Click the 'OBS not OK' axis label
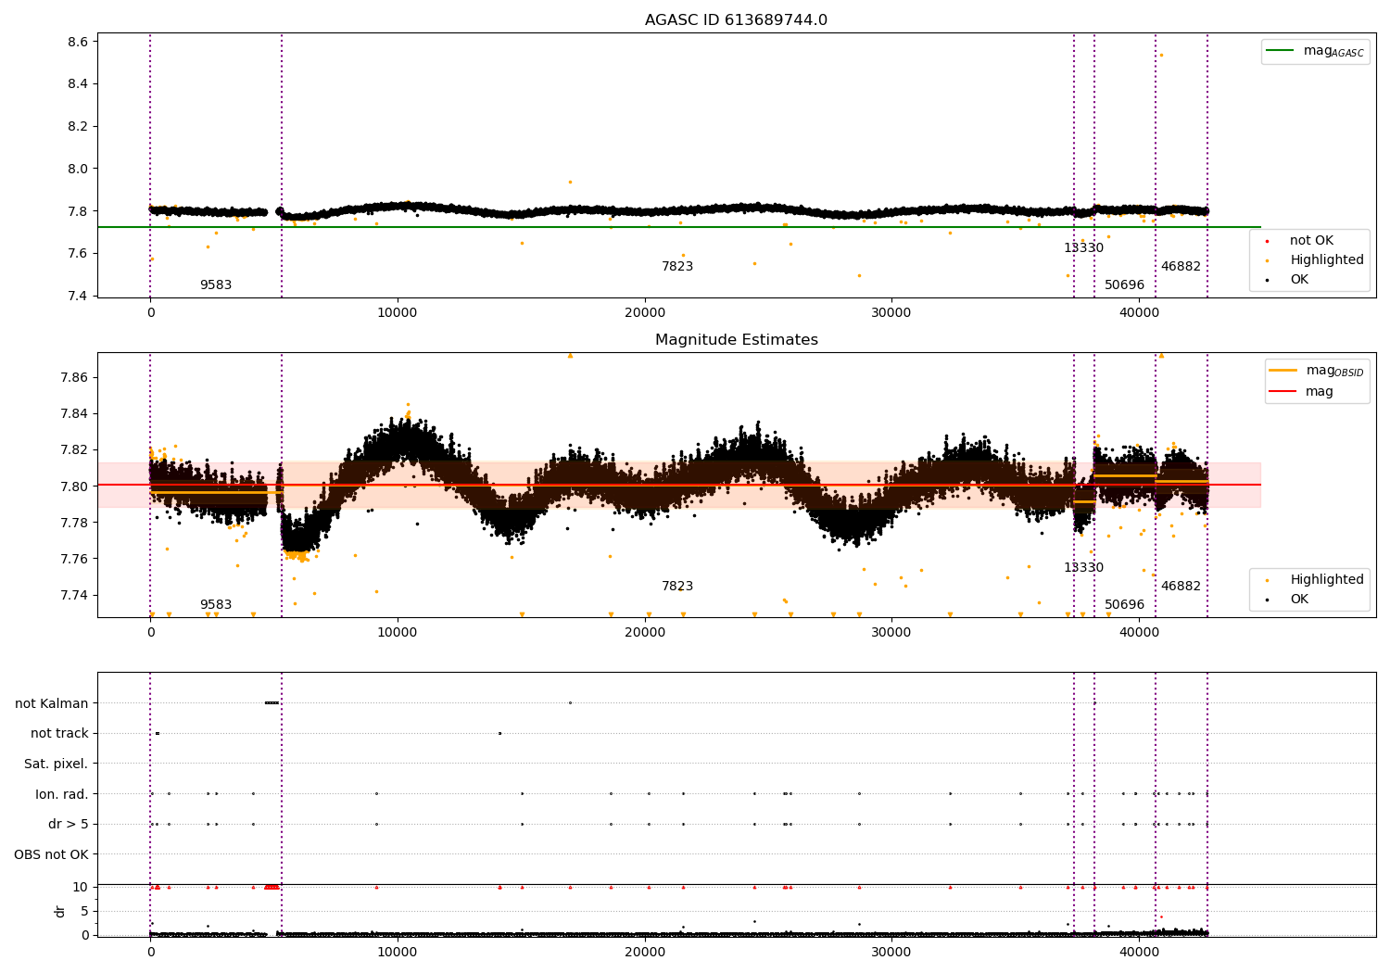1390x973 pixels. pos(52,854)
